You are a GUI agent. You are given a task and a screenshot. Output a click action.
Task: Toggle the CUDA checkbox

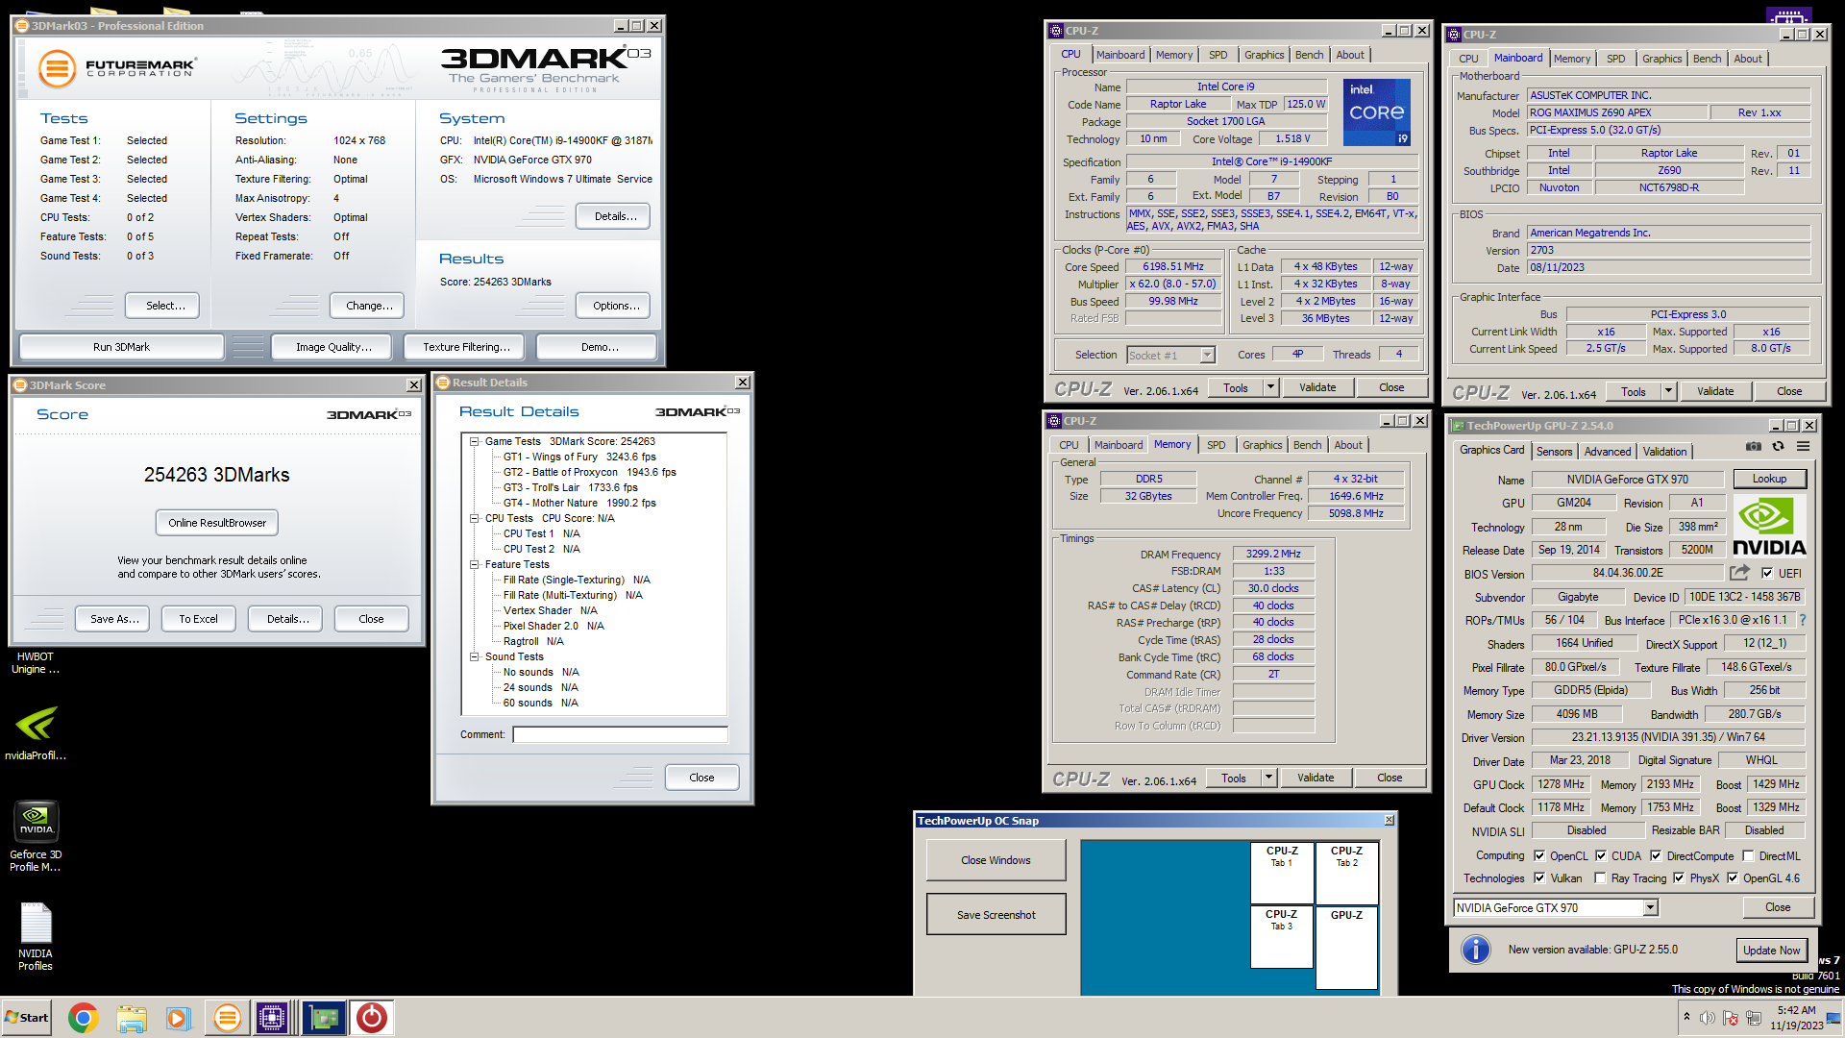click(1601, 855)
